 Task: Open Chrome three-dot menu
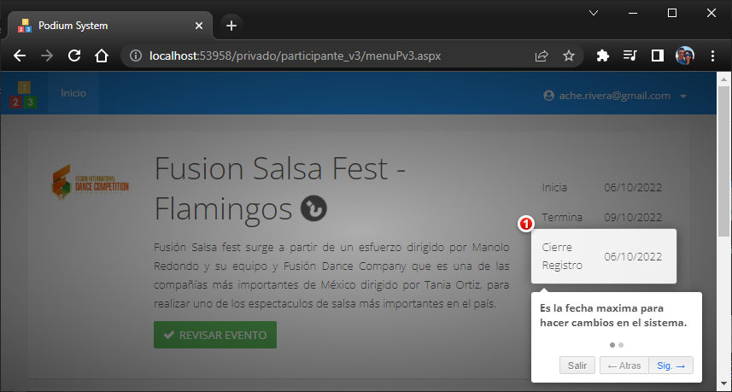click(712, 56)
